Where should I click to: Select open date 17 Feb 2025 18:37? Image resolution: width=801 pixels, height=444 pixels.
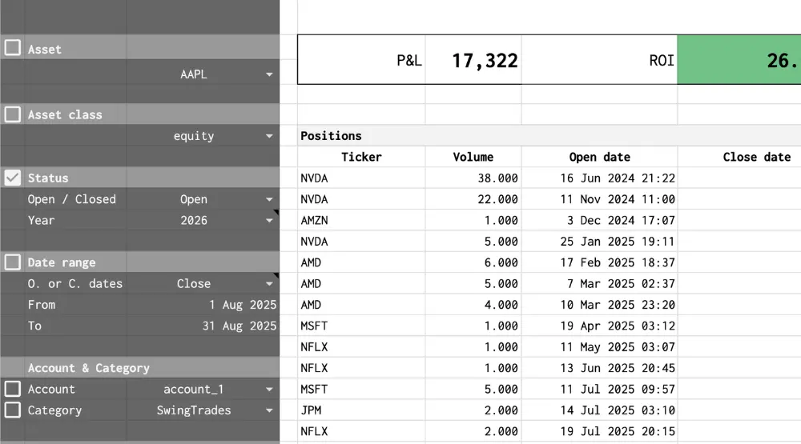click(x=599, y=262)
